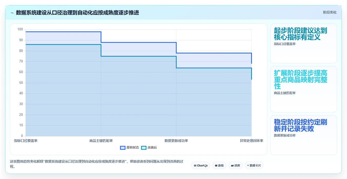
Task: Click the icon in the Chart.js tag
Action: [195, 166]
